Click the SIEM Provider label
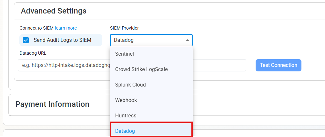This screenshot has height=137, width=325. pyautogui.click(x=124, y=28)
